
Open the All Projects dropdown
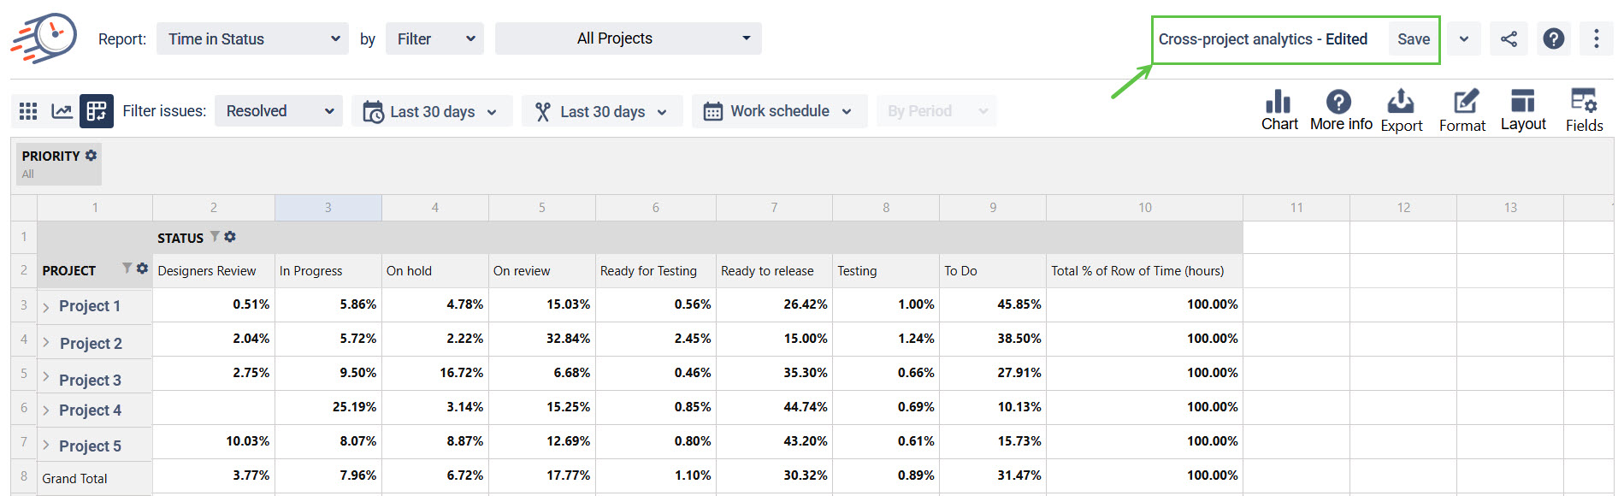[x=628, y=38]
